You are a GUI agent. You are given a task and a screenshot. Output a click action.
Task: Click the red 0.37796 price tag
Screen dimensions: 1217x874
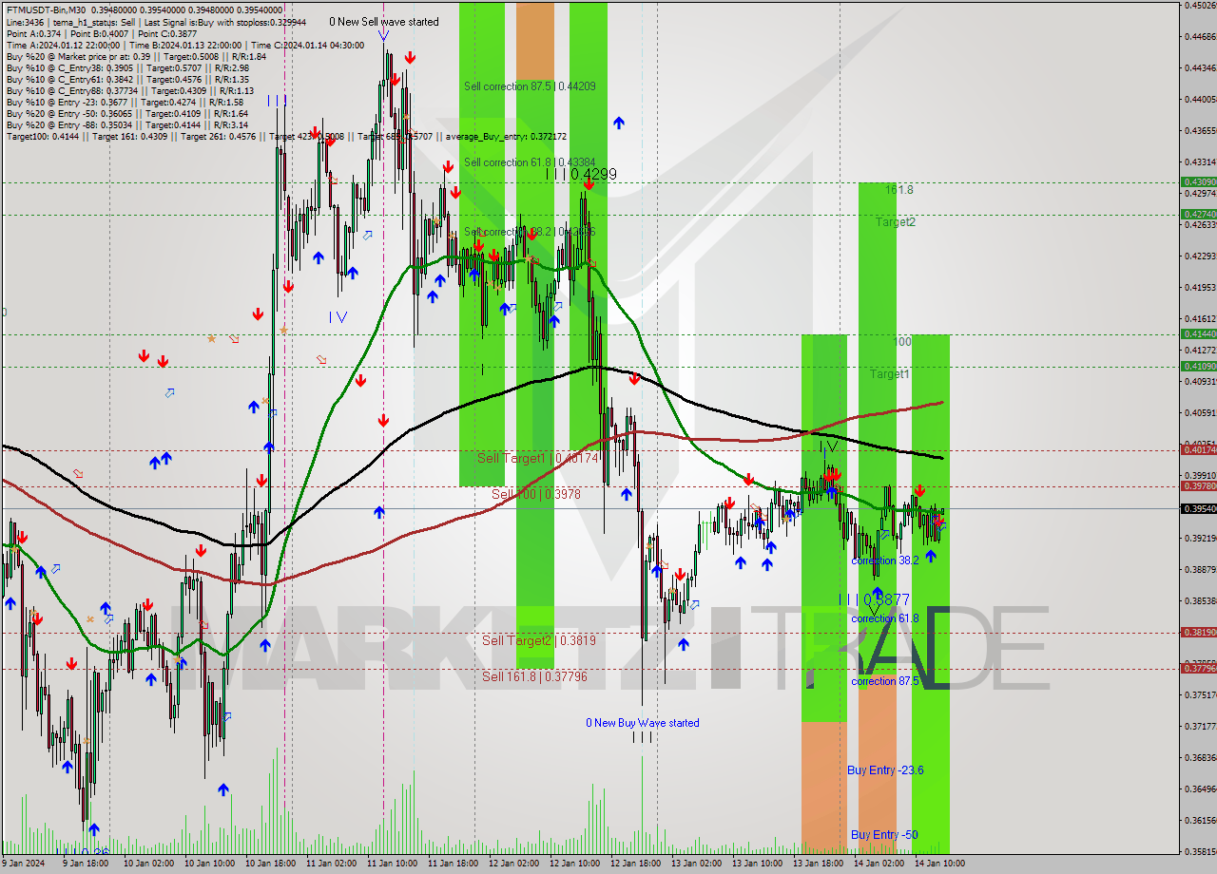[x=1198, y=669]
